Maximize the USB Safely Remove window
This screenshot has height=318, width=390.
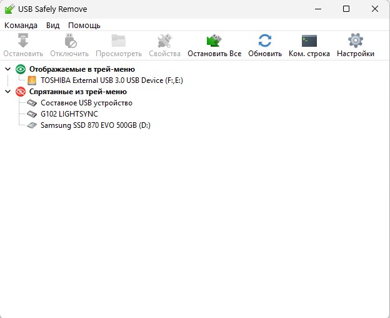click(346, 9)
